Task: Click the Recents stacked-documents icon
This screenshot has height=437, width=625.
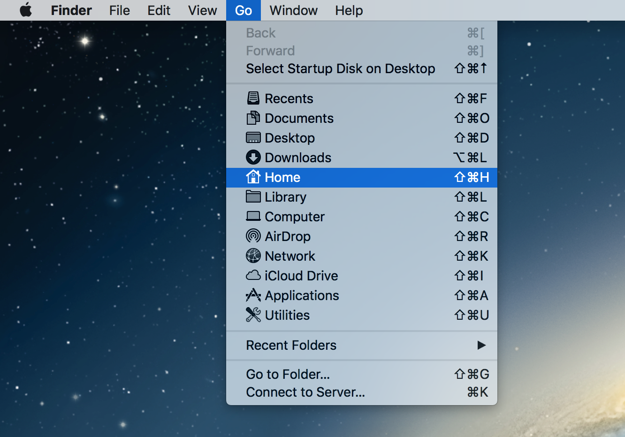Action: click(x=253, y=98)
